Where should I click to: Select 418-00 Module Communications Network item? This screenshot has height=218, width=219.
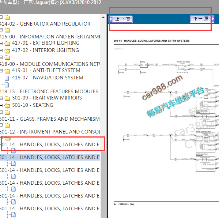pos(50,64)
